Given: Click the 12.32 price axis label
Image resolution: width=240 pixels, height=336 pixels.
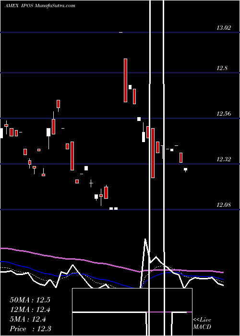Looking at the screenshot, I should pyautogui.click(x=224, y=159).
